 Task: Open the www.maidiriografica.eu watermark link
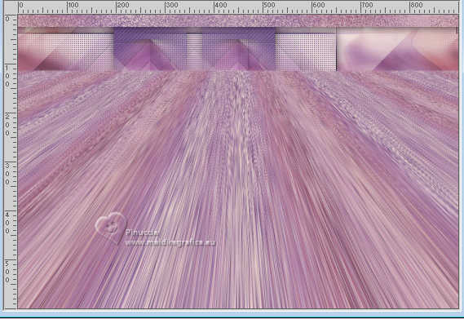click(x=170, y=243)
